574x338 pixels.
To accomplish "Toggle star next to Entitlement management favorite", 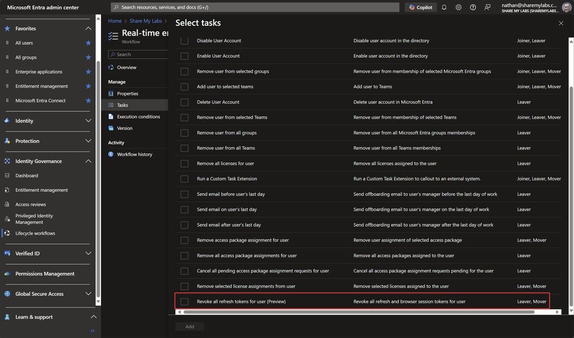I will coord(88,86).
